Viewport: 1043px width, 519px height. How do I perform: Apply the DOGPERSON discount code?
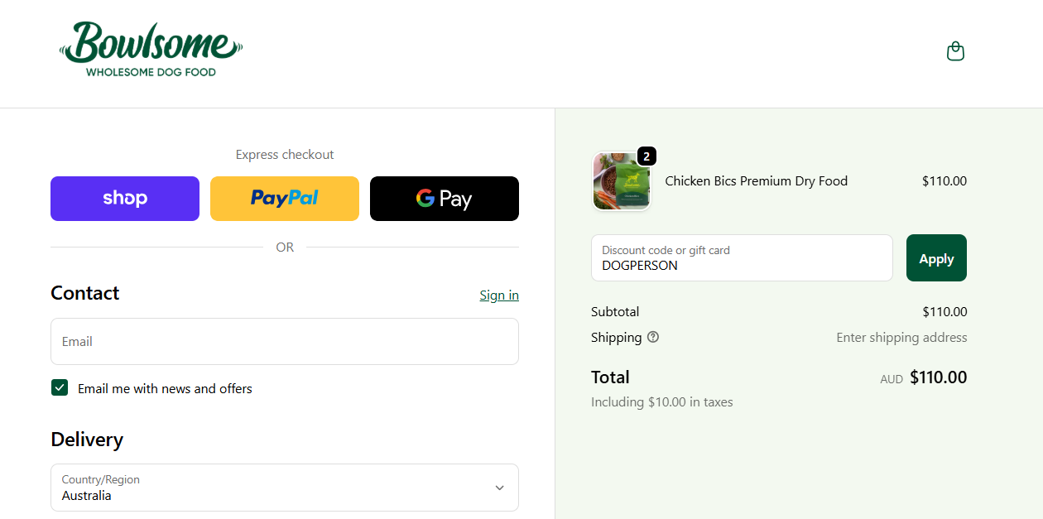coord(936,258)
